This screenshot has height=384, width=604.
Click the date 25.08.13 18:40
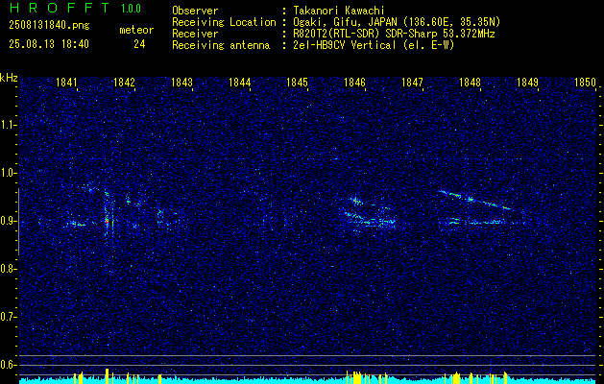49,44
